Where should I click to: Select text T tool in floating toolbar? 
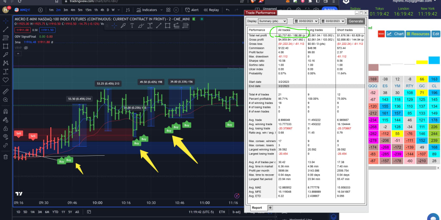[132, 26]
